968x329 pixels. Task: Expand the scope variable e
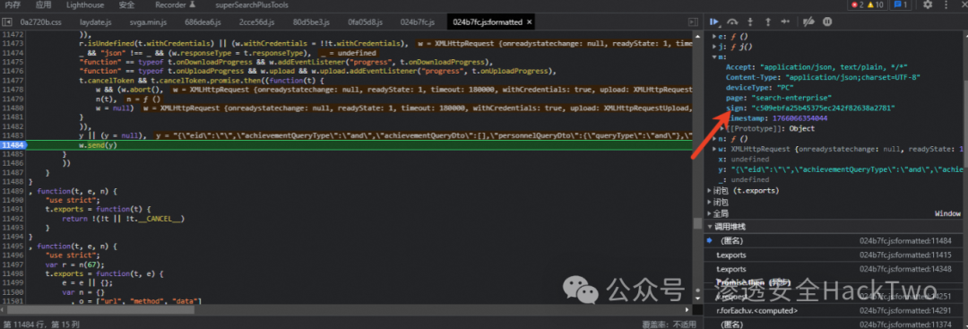tap(715, 37)
